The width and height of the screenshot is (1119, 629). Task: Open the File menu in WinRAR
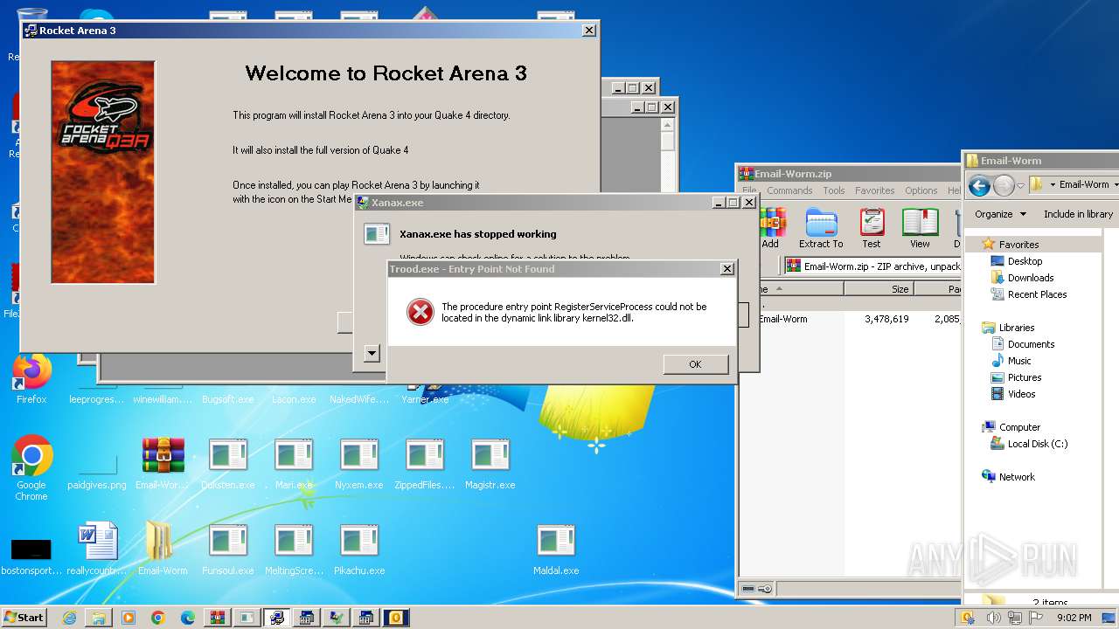(749, 190)
